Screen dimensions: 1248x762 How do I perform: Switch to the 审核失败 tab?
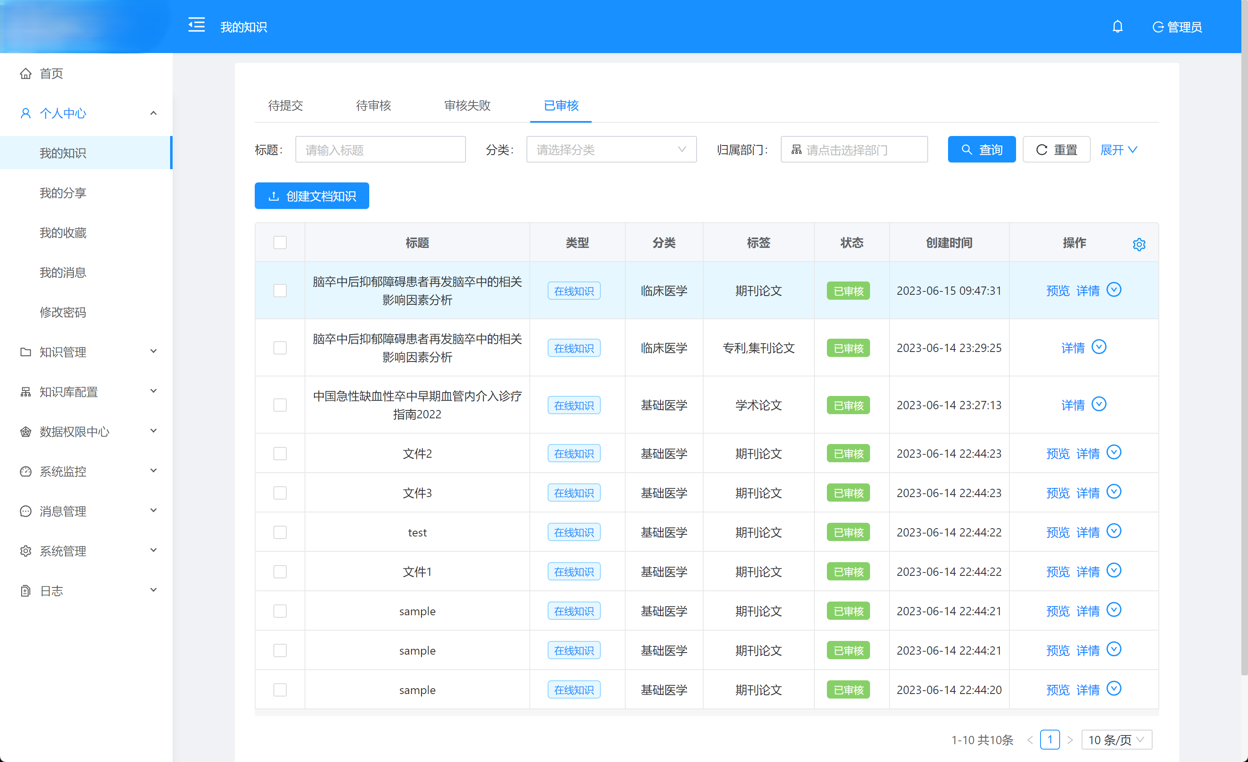[x=466, y=106]
